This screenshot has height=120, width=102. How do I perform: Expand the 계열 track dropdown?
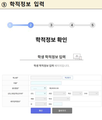(x=41, y=99)
